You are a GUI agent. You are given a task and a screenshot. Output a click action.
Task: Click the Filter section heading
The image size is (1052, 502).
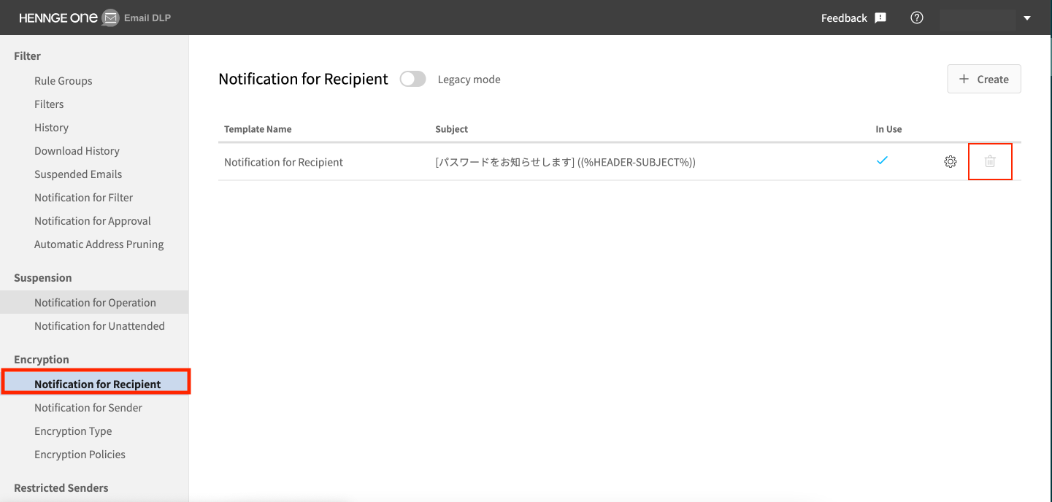coord(27,55)
